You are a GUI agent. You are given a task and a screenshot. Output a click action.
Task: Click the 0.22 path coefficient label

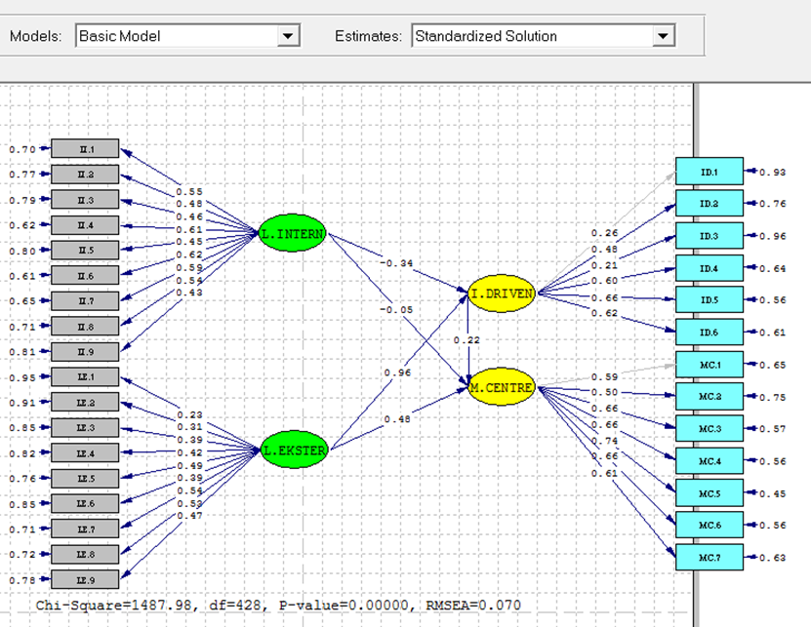pos(466,340)
